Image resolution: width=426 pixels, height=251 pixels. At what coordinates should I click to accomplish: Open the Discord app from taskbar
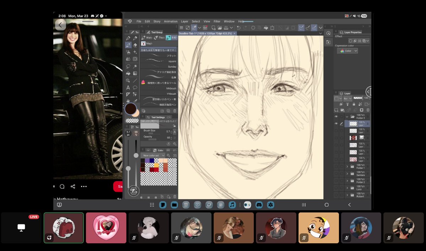259,205
